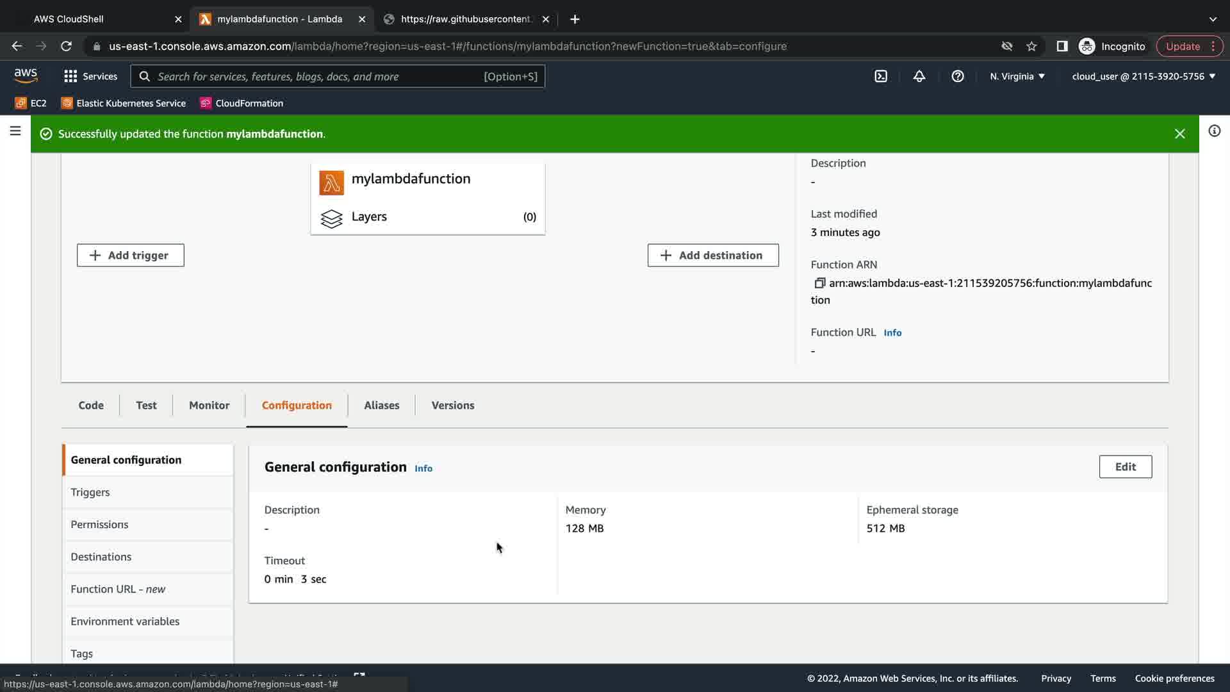This screenshot has height=692, width=1230.
Task: Open the CloudShell terminal icon
Action: [881, 76]
